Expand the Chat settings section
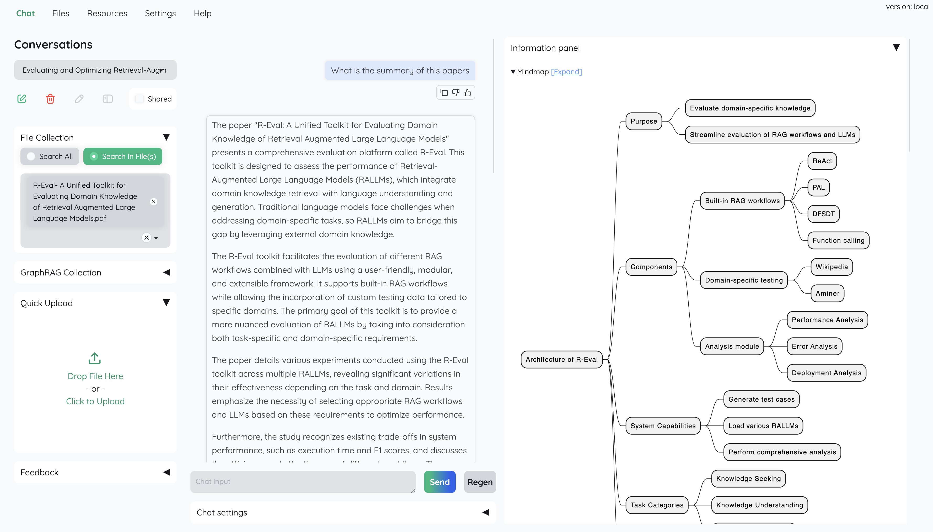933x532 pixels. (486, 512)
